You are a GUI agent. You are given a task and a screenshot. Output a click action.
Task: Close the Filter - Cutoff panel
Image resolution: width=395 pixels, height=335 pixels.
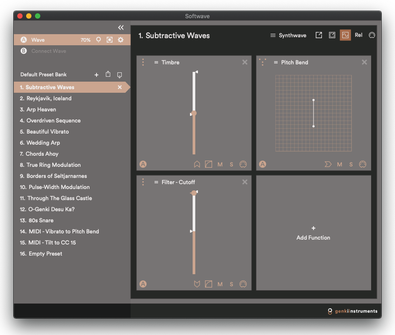coord(245,182)
